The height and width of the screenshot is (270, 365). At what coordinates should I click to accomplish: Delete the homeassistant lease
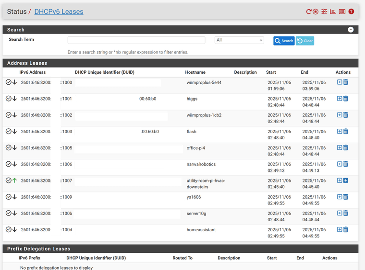tap(346, 230)
